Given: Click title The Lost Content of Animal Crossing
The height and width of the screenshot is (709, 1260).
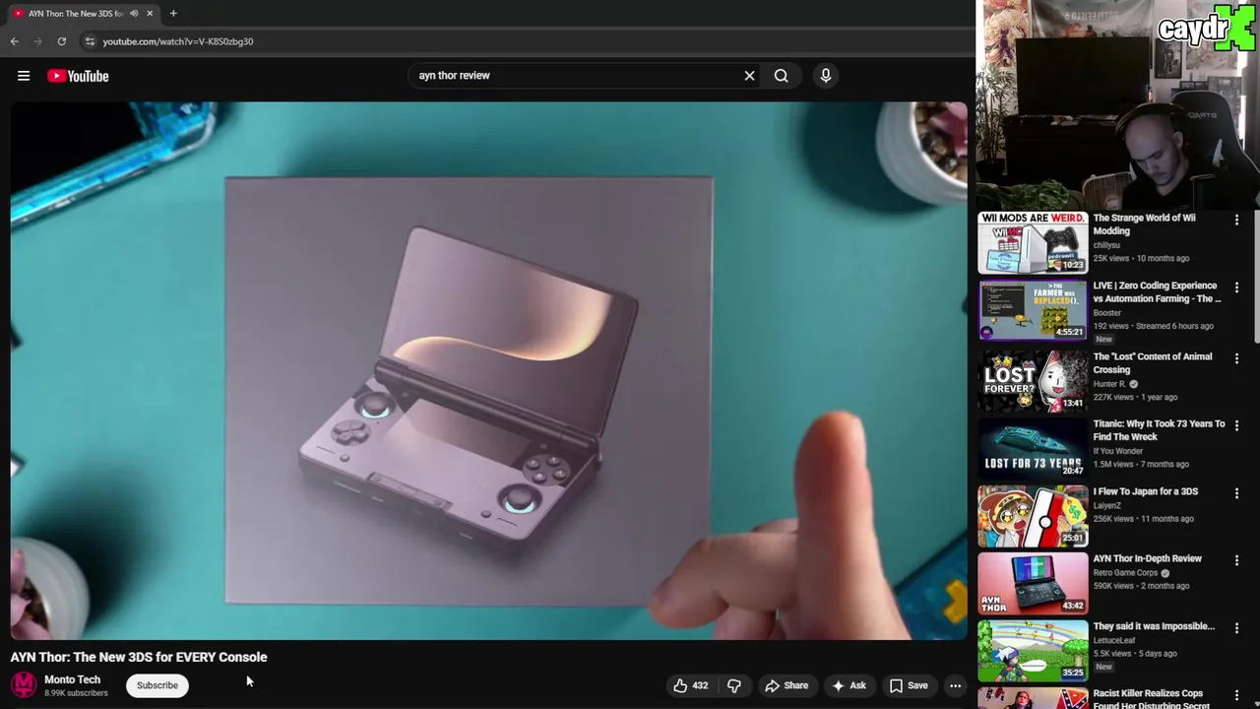Looking at the screenshot, I should 1153,363.
